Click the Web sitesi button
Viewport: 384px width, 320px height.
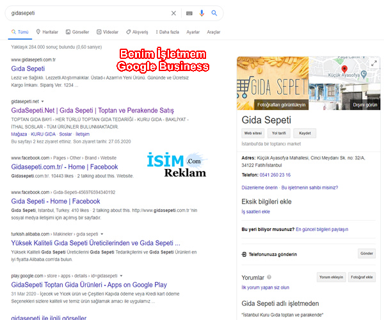(x=253, y=133)
